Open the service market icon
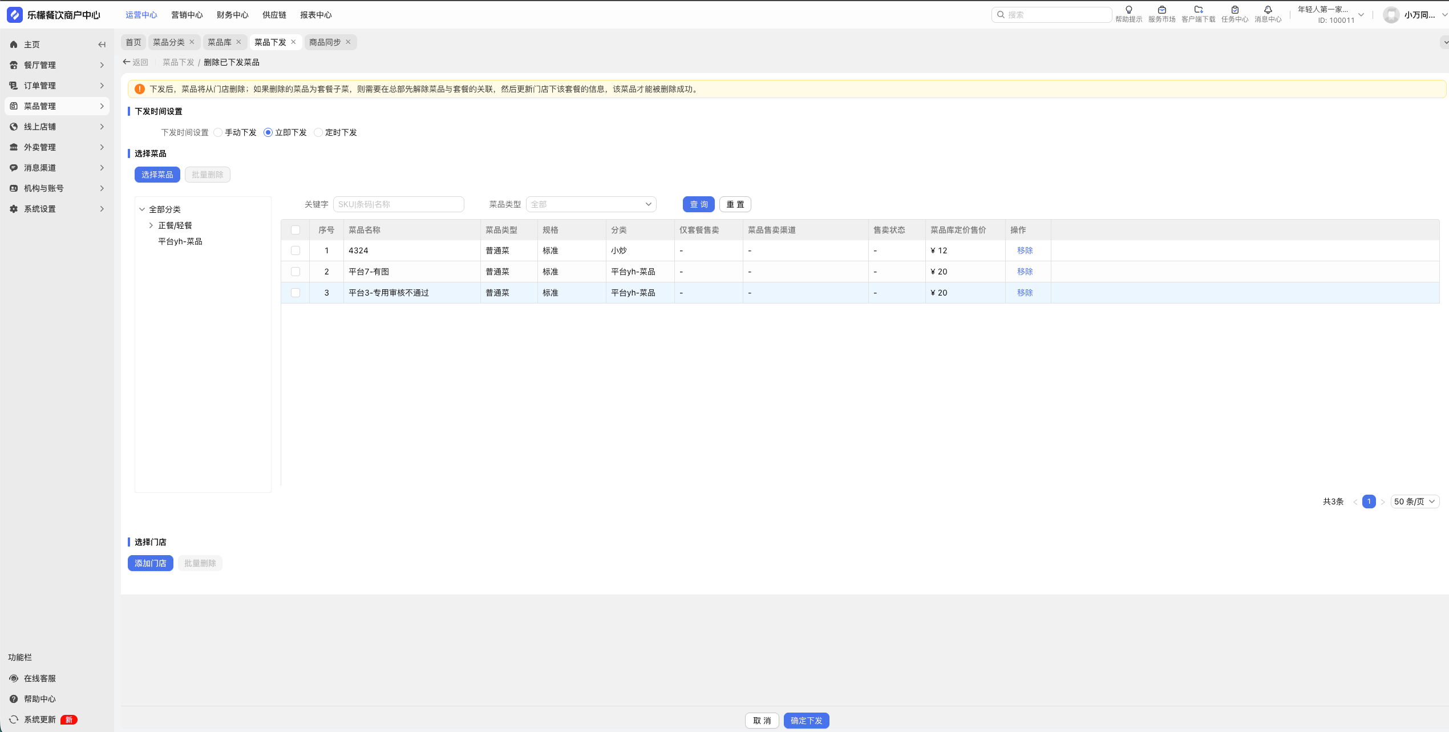Image resolution: width=1449 pixels, height=732 pixels. coord(1161,10)
